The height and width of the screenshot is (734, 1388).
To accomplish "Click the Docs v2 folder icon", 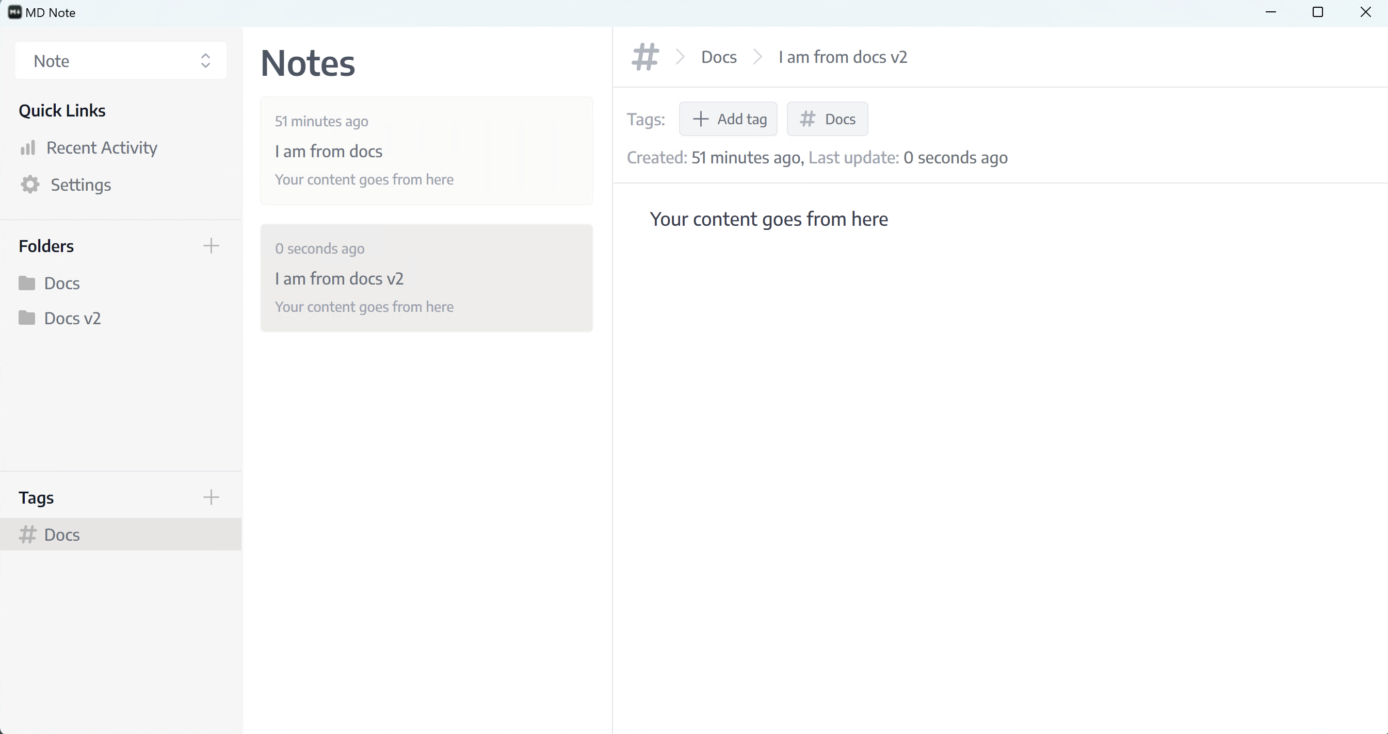I will [26, 318].
